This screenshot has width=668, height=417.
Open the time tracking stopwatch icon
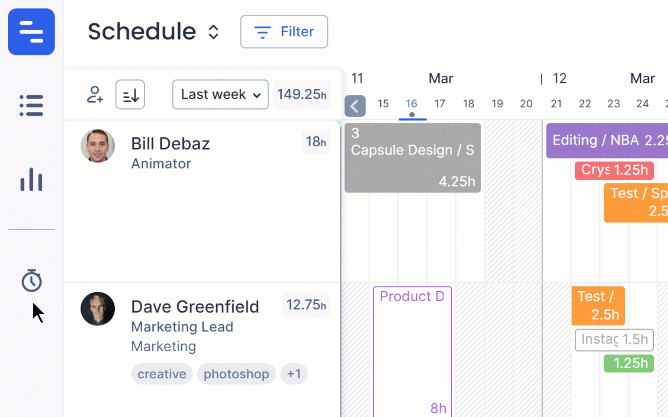coord(31,280)
